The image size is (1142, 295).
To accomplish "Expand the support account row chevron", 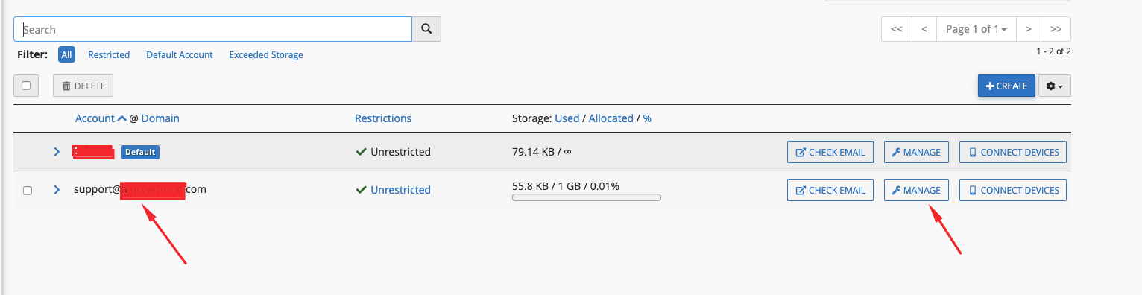I will (57, 190).
